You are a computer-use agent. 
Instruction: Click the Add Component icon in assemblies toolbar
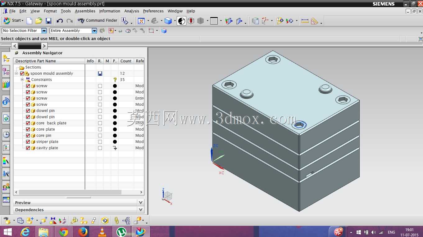tap(30, 221)
